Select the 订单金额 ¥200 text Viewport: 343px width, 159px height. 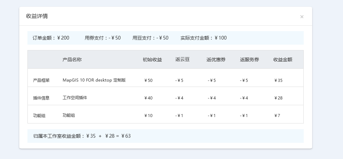(x=51, y=38)
